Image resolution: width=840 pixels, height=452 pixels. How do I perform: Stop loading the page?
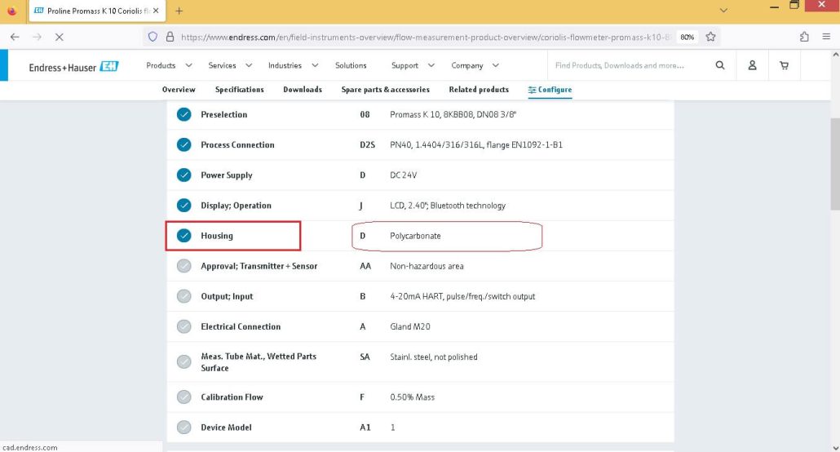59,37
